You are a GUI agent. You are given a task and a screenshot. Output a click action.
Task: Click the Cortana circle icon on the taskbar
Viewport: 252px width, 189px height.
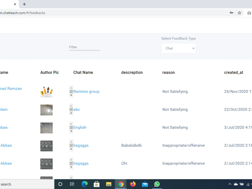coord(60,184)
